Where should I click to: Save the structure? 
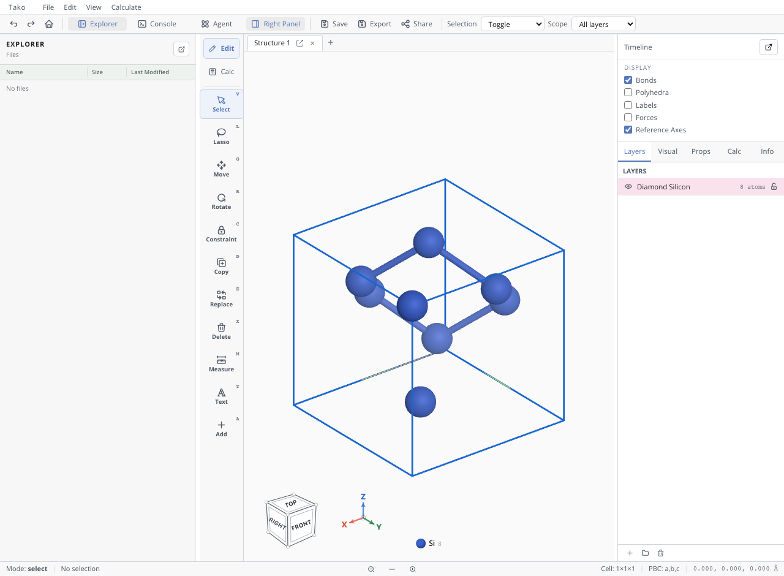coord(334,24)
